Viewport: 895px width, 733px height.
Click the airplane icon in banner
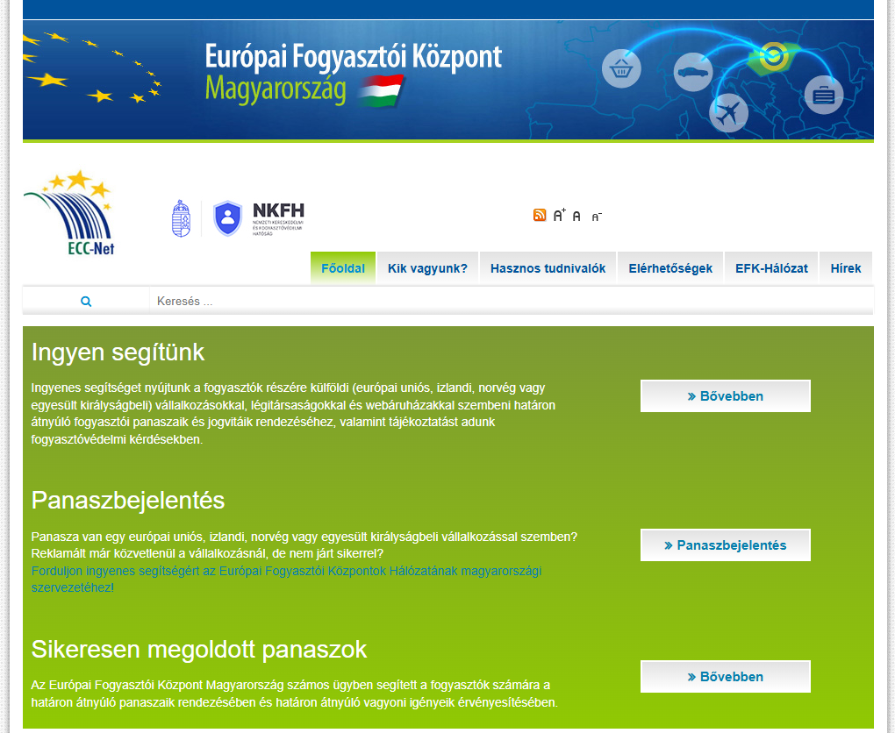click(x=728, y=113)
